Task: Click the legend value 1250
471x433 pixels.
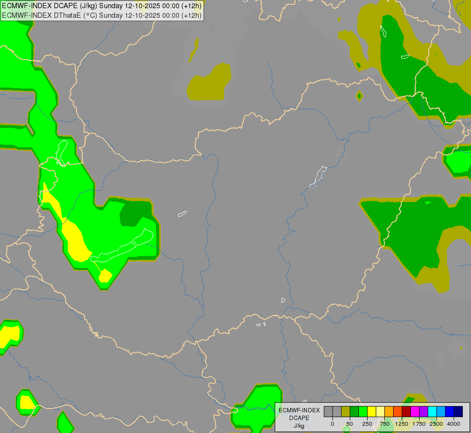Action: [x=402, y=424]
